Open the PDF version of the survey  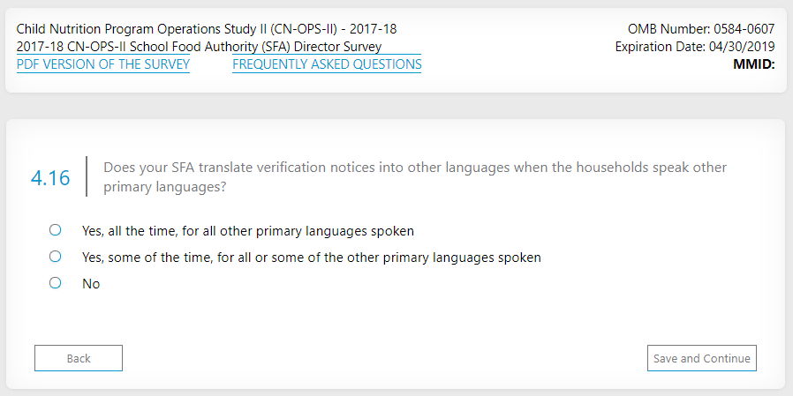pyautogui.click(x=102, y=64)
